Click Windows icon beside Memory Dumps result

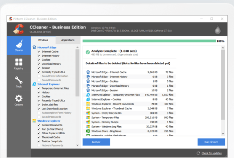click(88, 122)
